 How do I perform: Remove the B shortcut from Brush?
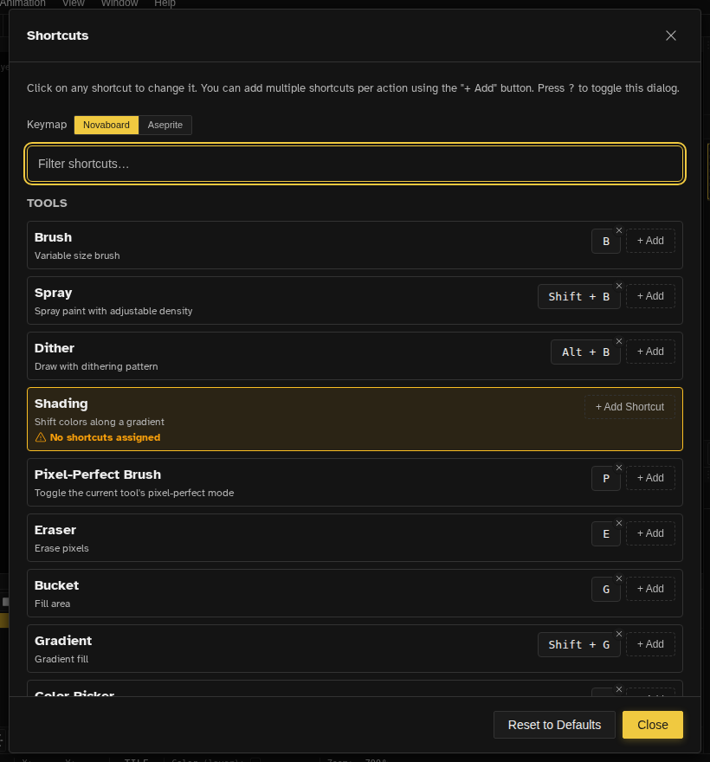[618, 230]
